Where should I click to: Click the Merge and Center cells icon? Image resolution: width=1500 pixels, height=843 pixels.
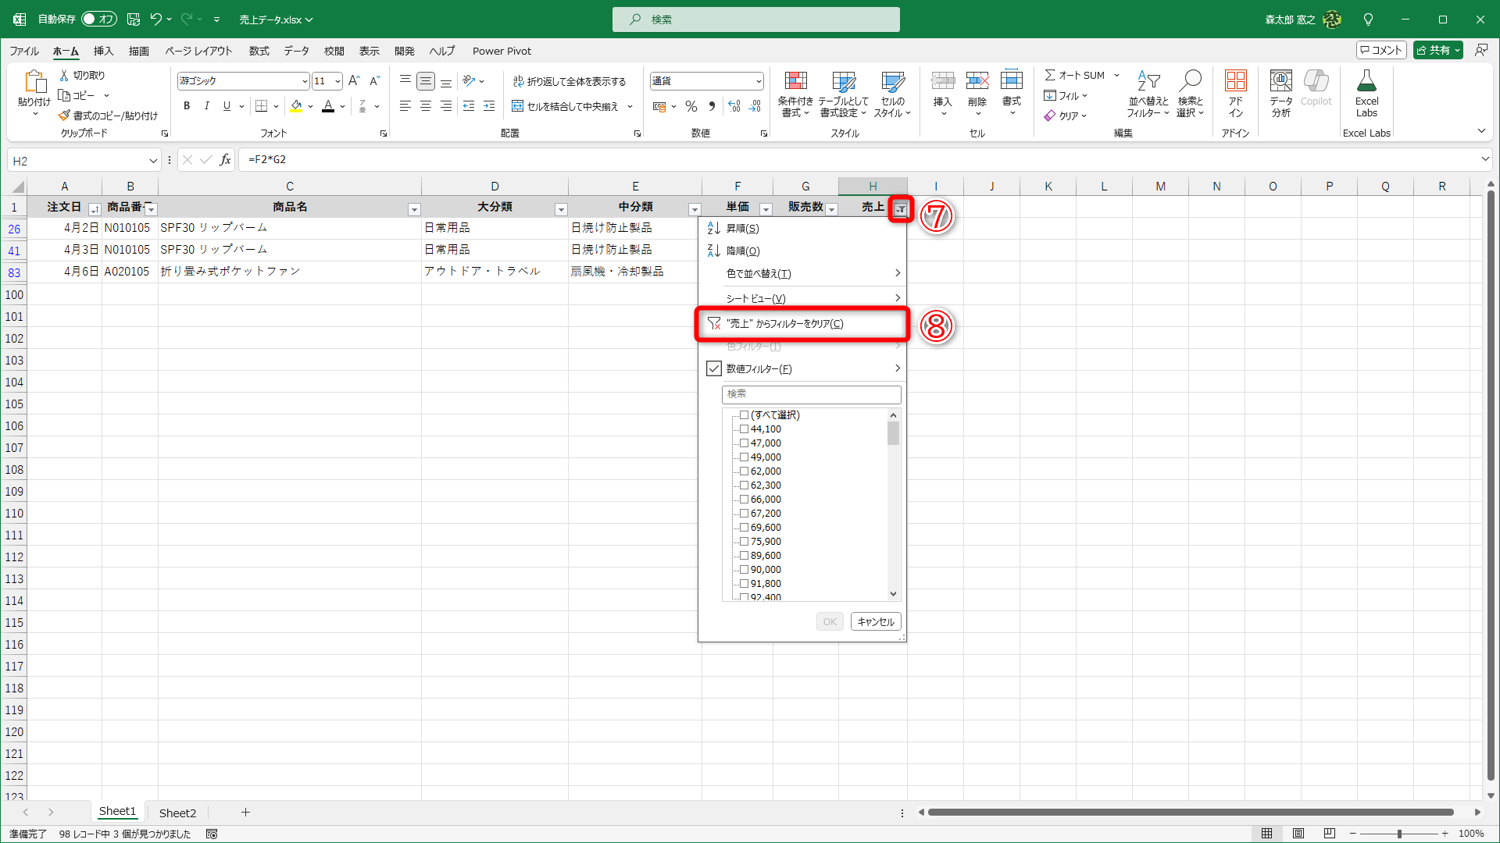(517, 106)
